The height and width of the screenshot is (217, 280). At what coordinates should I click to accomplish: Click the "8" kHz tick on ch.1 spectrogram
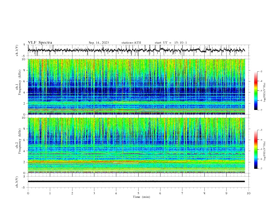click(25, 70)
